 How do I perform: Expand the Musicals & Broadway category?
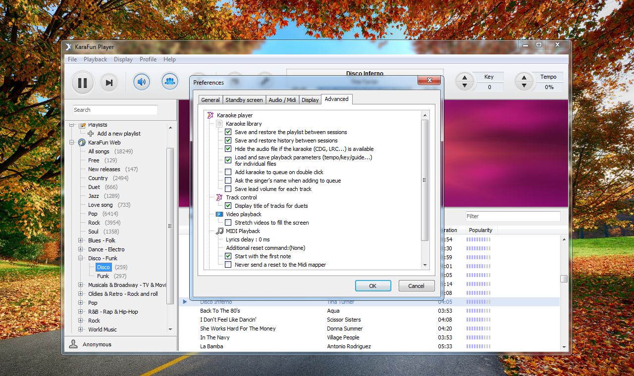tap(81, 285)
